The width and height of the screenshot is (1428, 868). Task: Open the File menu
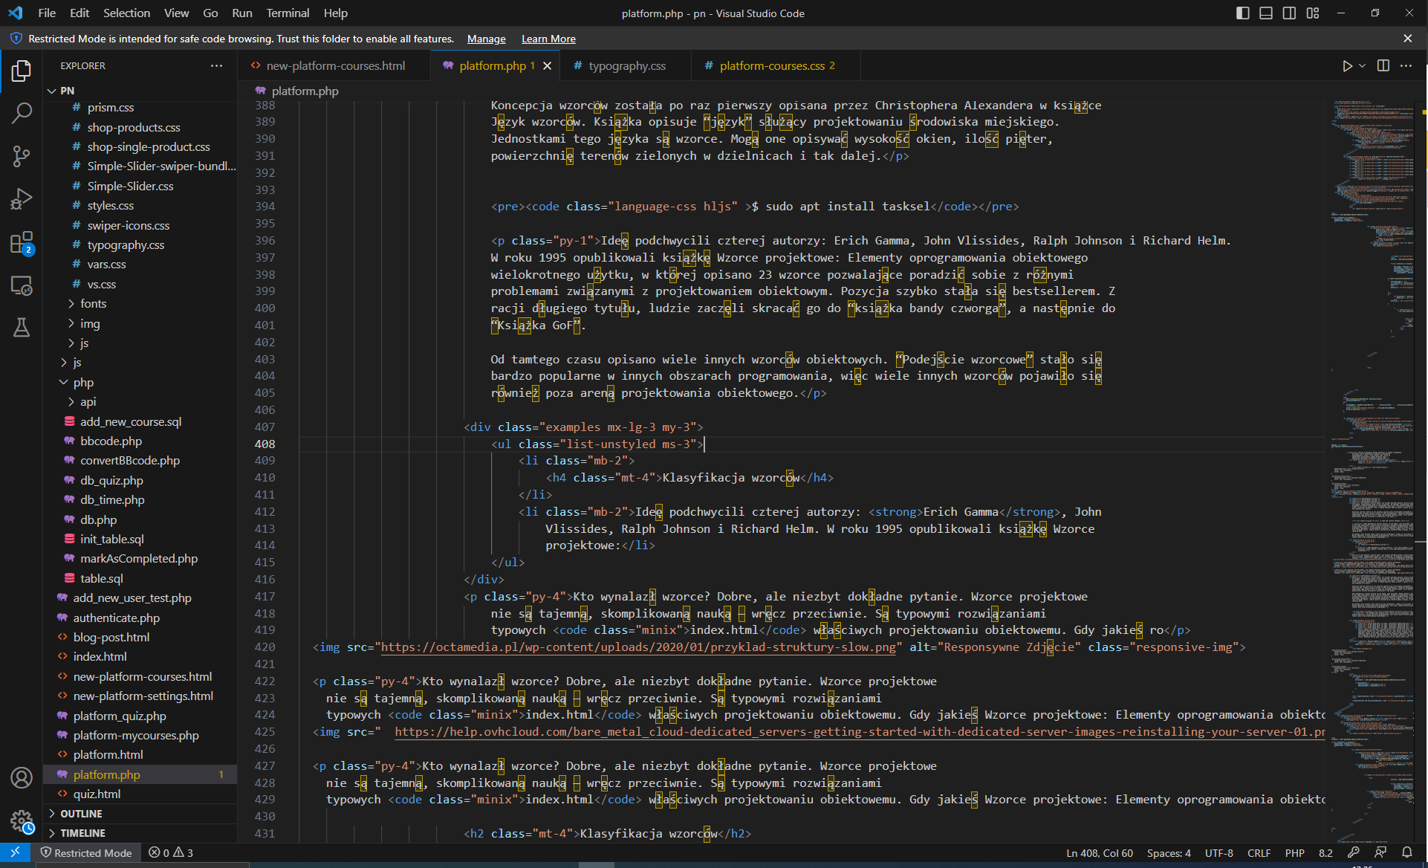[x=47, y=13]
